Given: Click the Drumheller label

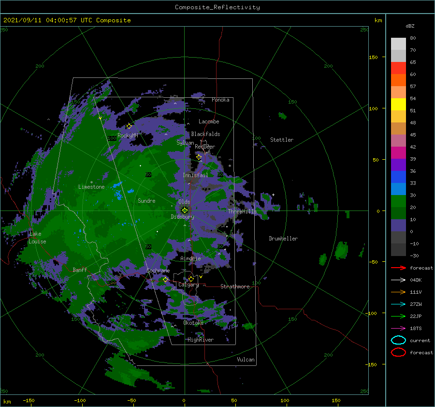Looking at the screenshot, I should click(283, 239).
